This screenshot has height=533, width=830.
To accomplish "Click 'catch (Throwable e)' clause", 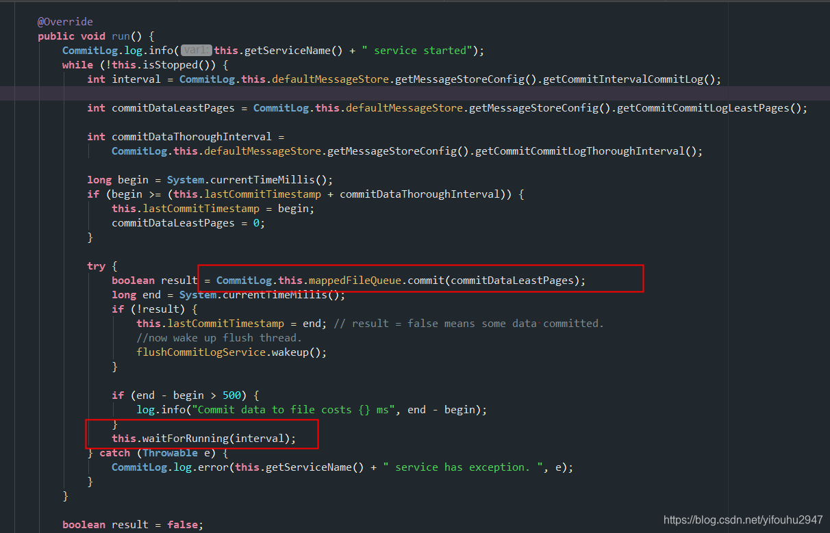I will (x=158, y=453).
